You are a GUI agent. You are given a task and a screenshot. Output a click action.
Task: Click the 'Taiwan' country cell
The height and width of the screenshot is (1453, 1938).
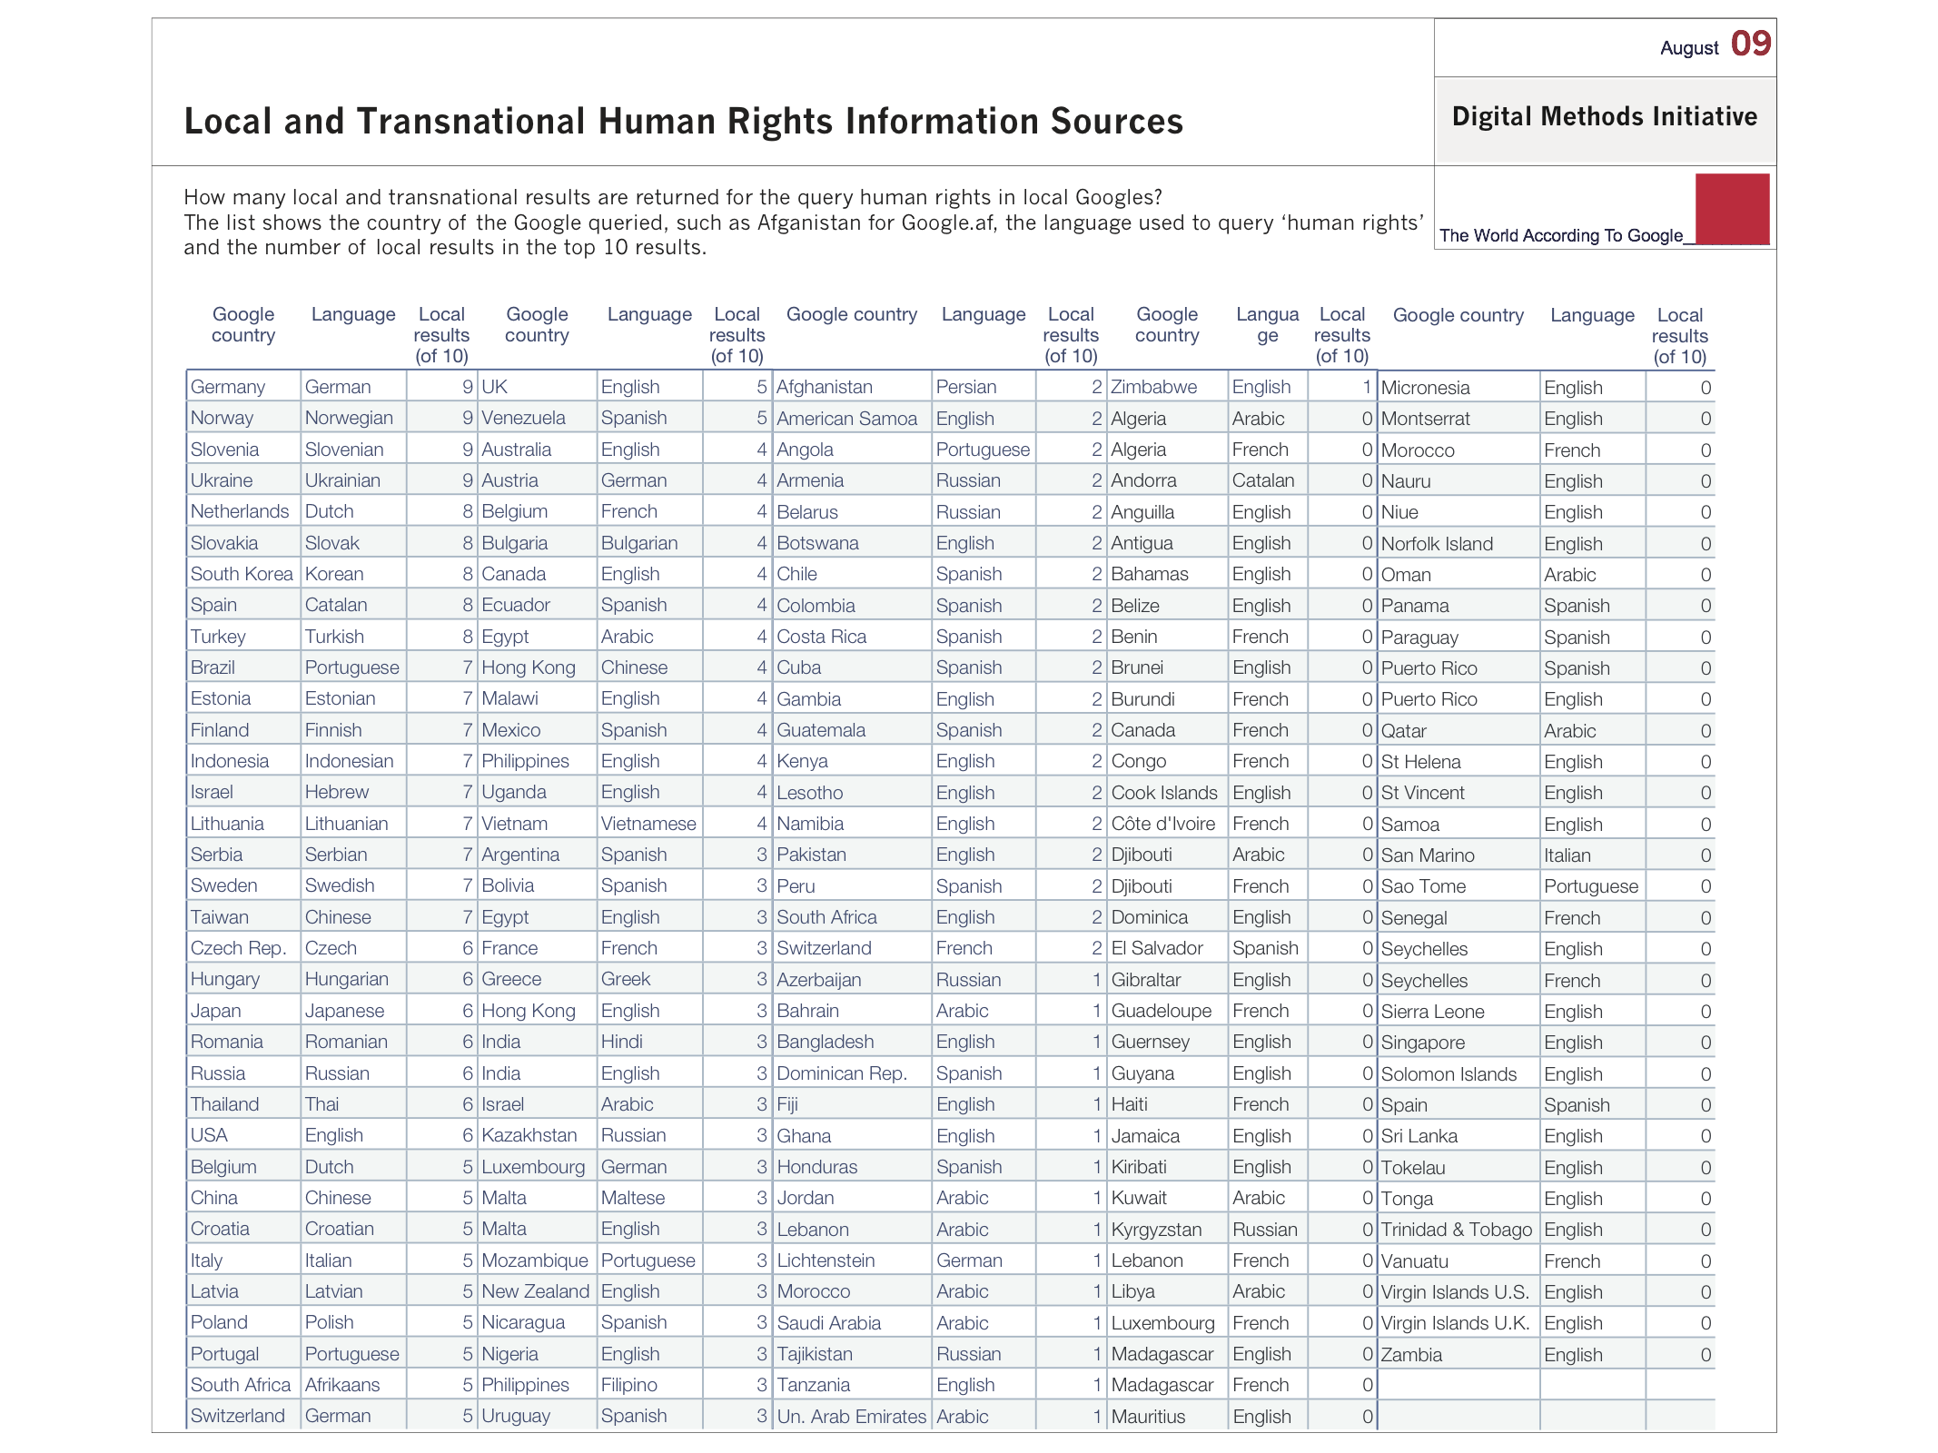pos(243,917)
